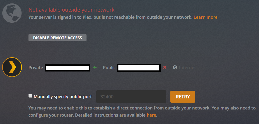Click the greyed-out 'Internet' label
The height and width of the screenshot is (124, 259).
pos(187,68)
